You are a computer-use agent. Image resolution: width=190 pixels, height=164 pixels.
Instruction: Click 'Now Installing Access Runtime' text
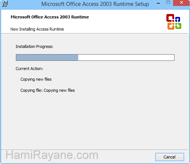[x=37, y=29]
